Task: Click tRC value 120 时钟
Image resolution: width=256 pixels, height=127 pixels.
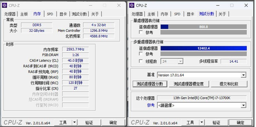Action: click(x=76, y=83)
